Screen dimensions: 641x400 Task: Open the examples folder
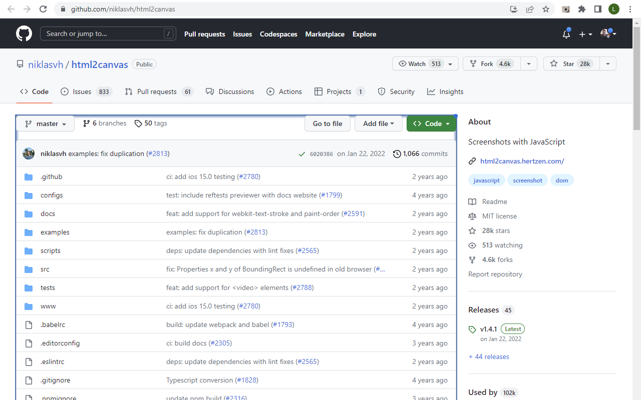(55, 232)
